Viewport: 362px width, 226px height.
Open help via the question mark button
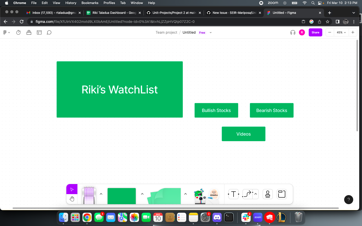(348, 200)
